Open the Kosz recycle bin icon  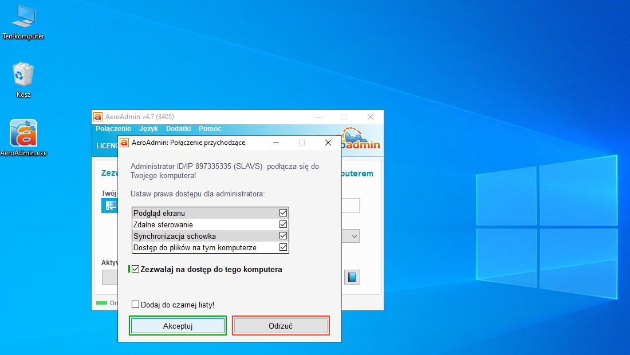[23, 80]
